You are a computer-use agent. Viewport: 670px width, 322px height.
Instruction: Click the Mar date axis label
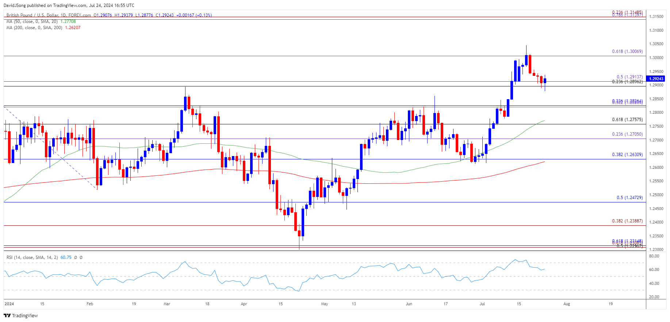[x=167, y=304]
